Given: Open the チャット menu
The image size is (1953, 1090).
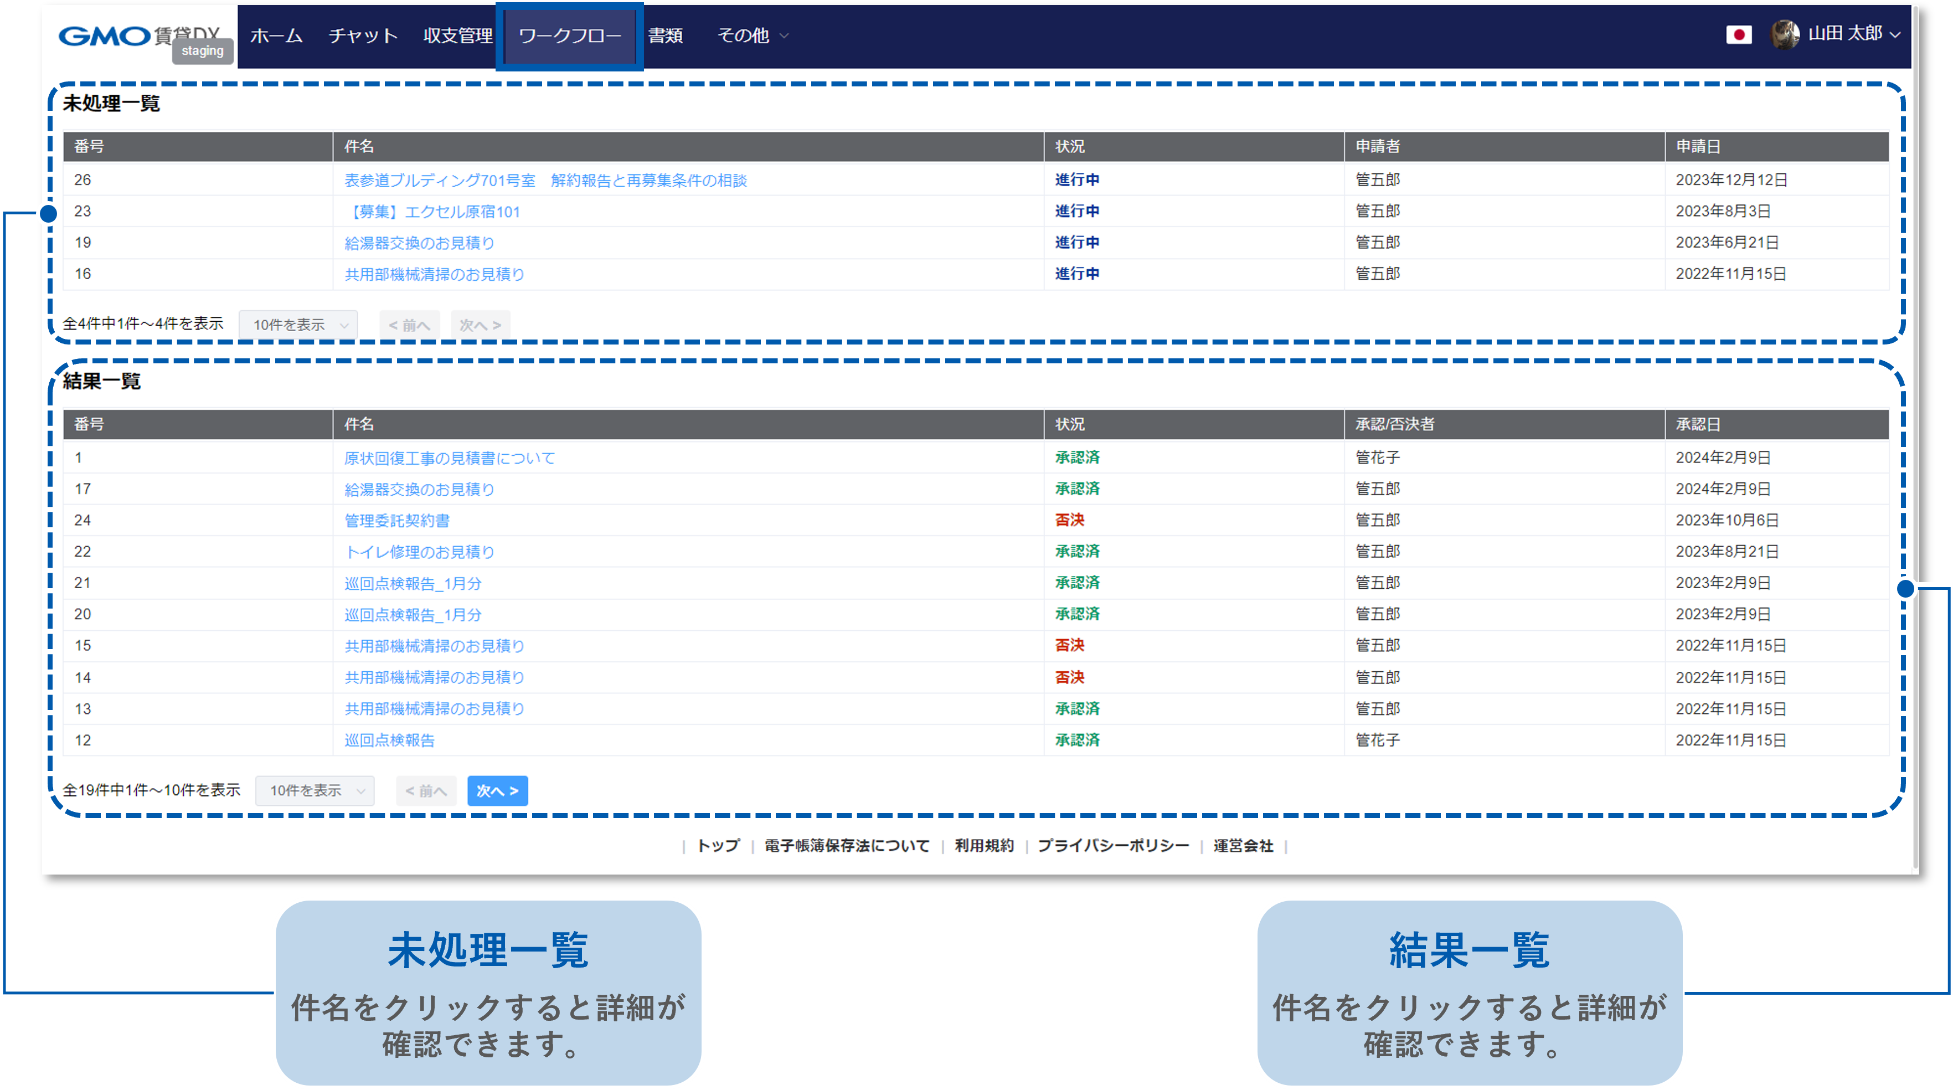Looking at the screenshot, I should point(363,35).
